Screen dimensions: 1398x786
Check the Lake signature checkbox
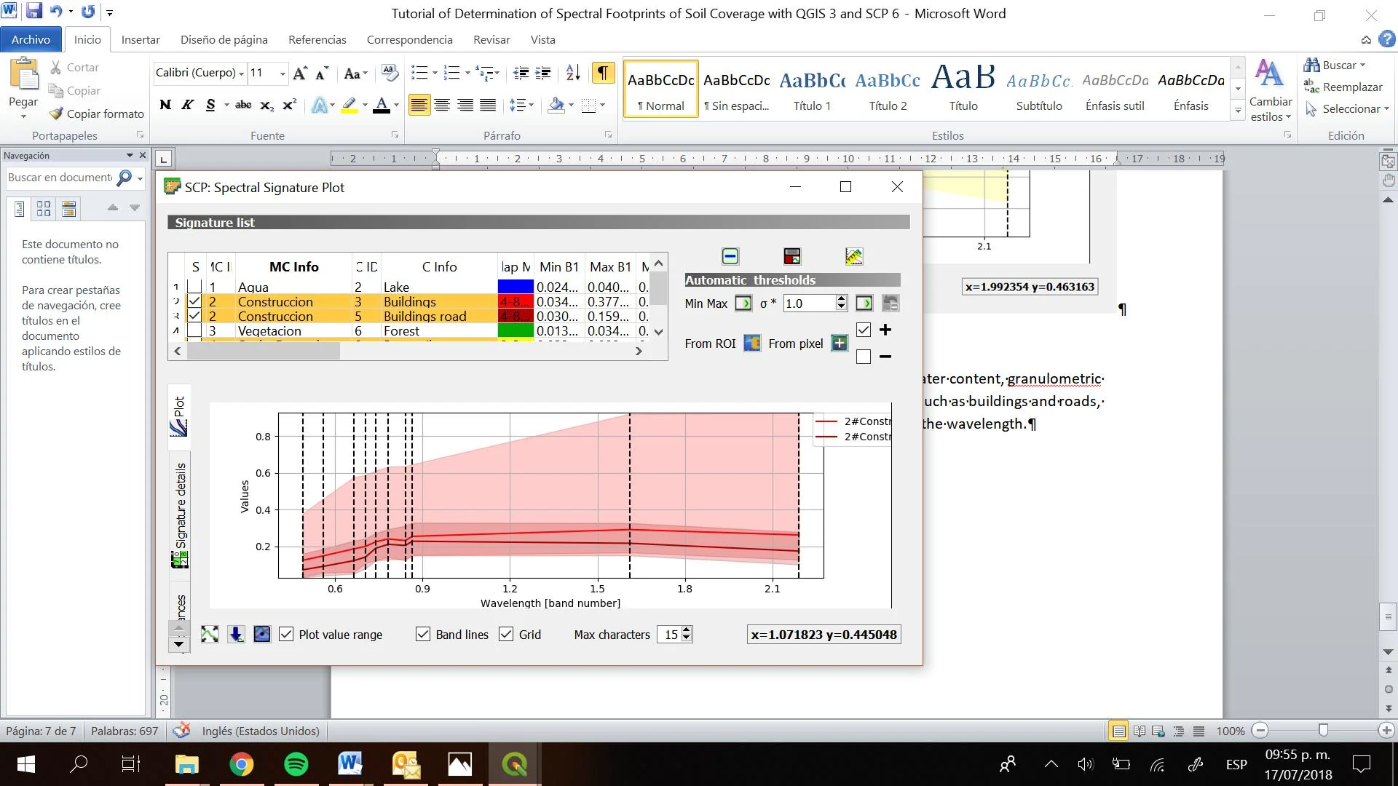pyautogui.click(x=194, y=287)
